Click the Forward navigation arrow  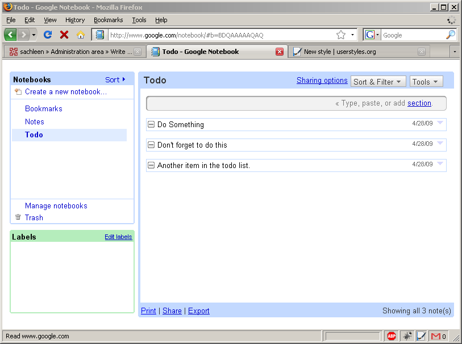click(x=23, y=35)
